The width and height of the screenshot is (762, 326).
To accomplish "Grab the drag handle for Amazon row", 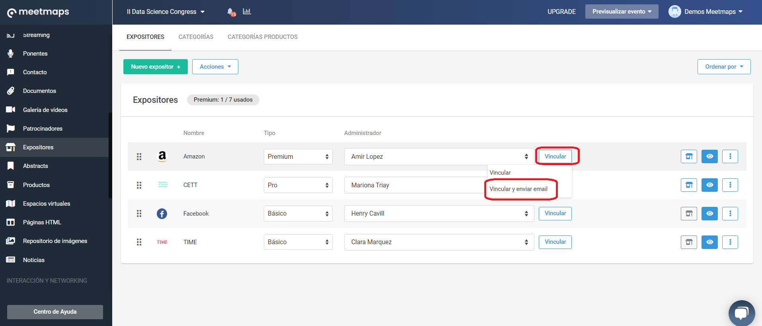I will pyautogui.click(x=139, y=156).
